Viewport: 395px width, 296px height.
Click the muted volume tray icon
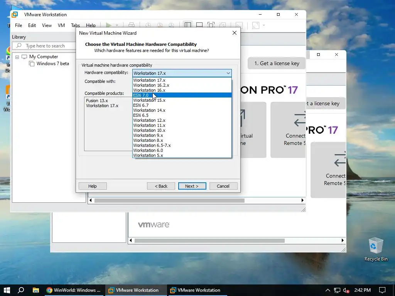pos(346,291)
